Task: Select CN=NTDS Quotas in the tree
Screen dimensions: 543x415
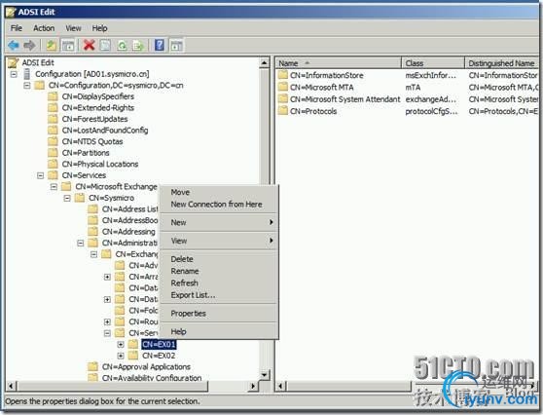Action: click(x=92, y=141)
